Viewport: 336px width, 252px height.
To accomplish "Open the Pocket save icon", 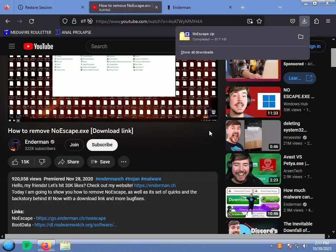I will [x=292, y=21].
